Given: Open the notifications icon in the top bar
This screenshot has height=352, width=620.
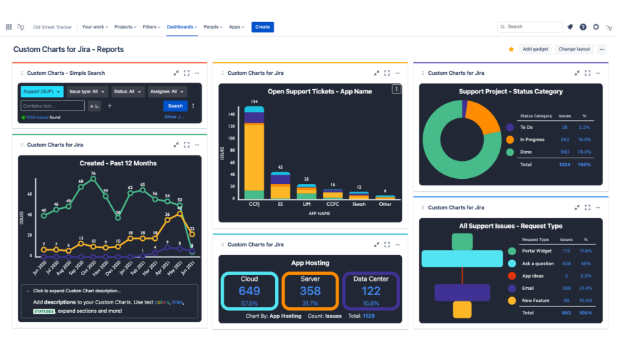Looking at the screenshot, I should click(570, 27).
